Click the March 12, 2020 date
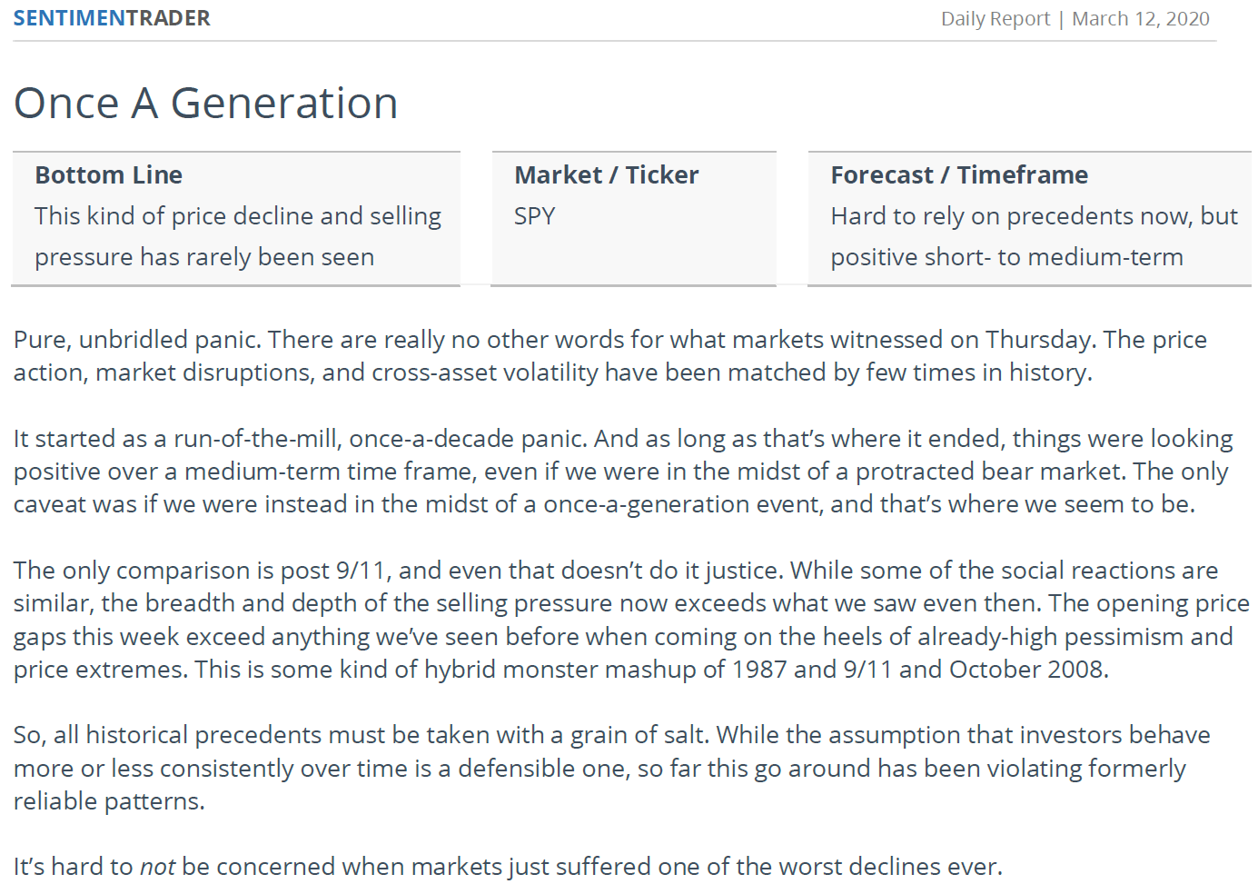 (x=1141, y=19)
